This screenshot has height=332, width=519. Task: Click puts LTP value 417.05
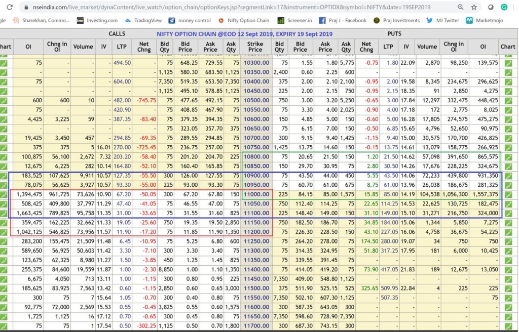(389, 270)
